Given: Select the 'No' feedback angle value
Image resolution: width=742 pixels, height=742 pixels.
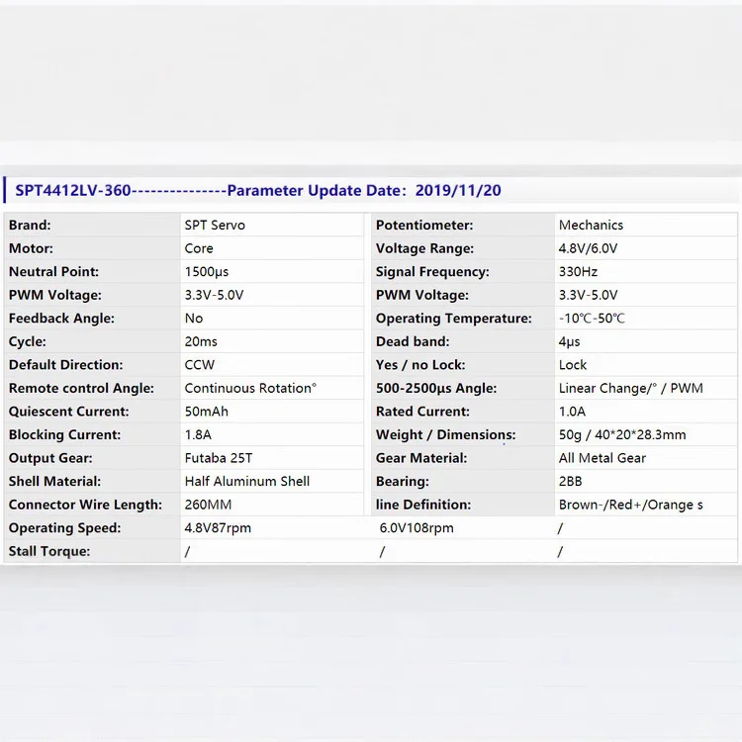Looking at the screenshot, I should click(194, 318).
